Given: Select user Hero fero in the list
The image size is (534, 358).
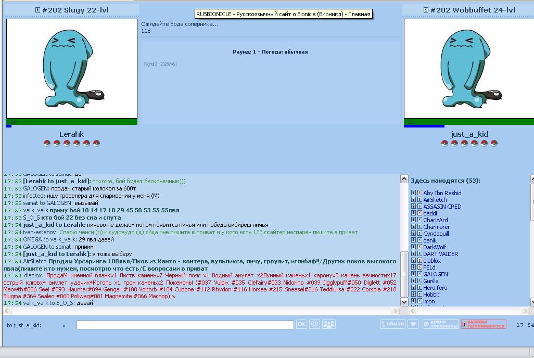Looking at the screenshot, I should tap(435, 288).
